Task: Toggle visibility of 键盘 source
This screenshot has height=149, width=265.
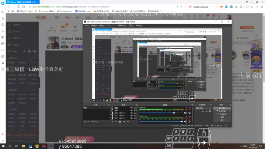Action: click(x=131, y=108)
